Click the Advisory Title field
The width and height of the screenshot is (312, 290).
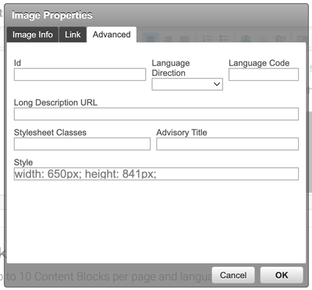coord(227,144)
